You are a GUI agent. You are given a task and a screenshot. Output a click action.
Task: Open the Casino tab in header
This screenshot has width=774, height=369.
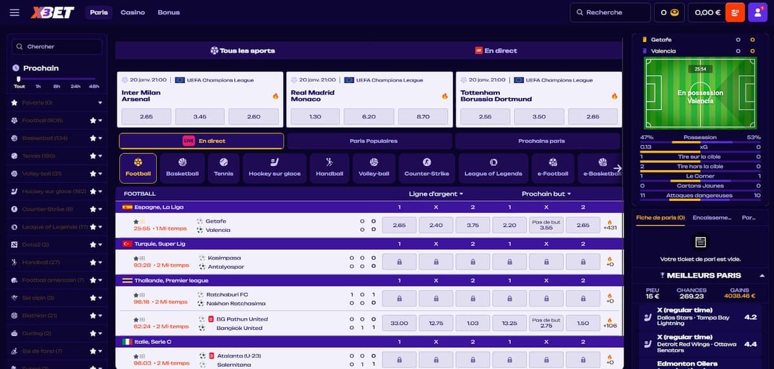[x=133, y=12]
